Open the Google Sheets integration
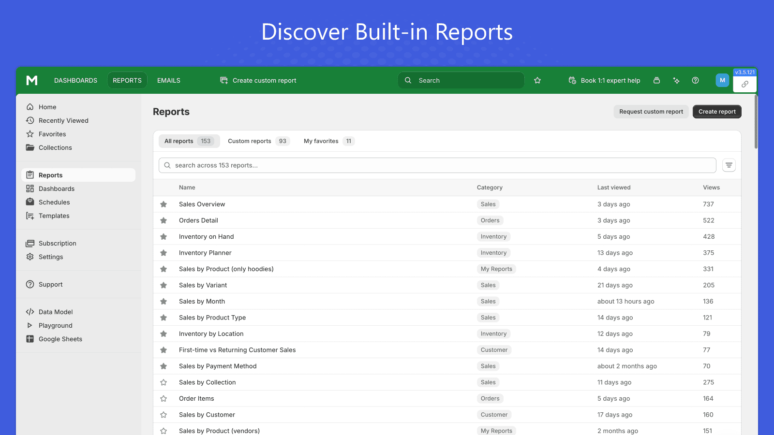Image resolution: width=774 pixels, height=435 pixels. point(60,339)
